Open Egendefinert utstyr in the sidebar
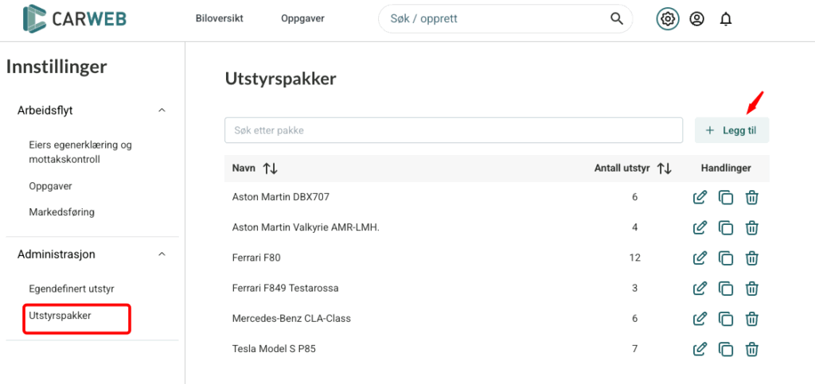This screenshot has height=384, width=815. pyautogui.click(x=72, y=289)
